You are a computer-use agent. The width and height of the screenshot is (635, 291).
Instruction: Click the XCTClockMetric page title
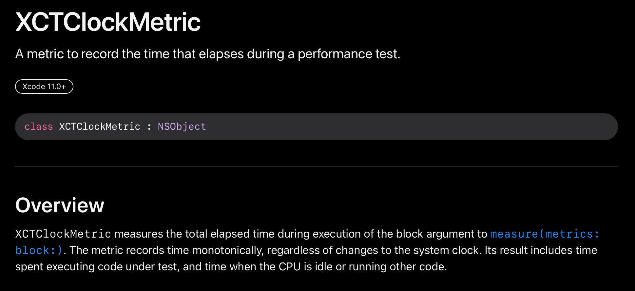[108, 22]
